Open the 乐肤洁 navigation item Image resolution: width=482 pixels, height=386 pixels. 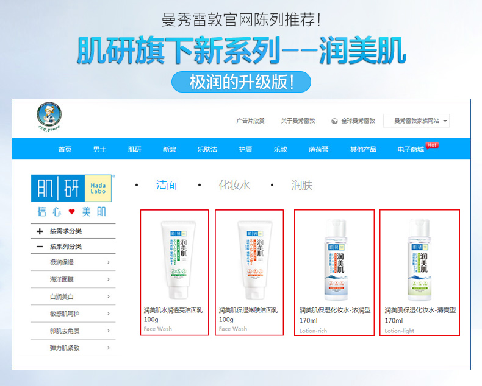(207, 149)
